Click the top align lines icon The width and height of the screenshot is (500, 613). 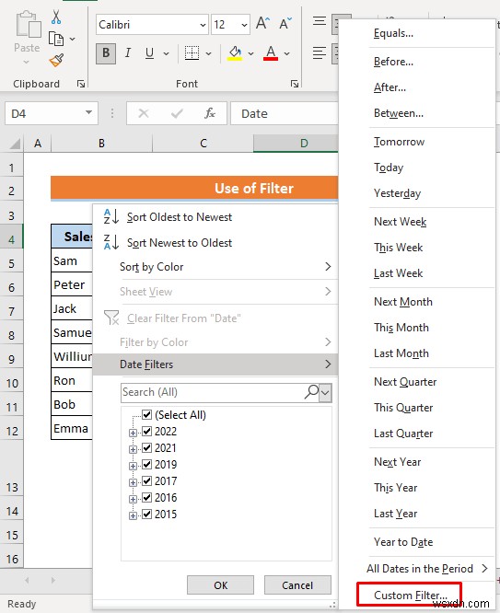320,21
